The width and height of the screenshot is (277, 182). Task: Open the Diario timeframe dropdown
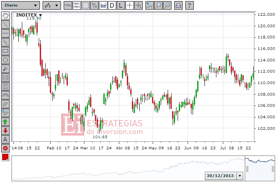point(20,5)
